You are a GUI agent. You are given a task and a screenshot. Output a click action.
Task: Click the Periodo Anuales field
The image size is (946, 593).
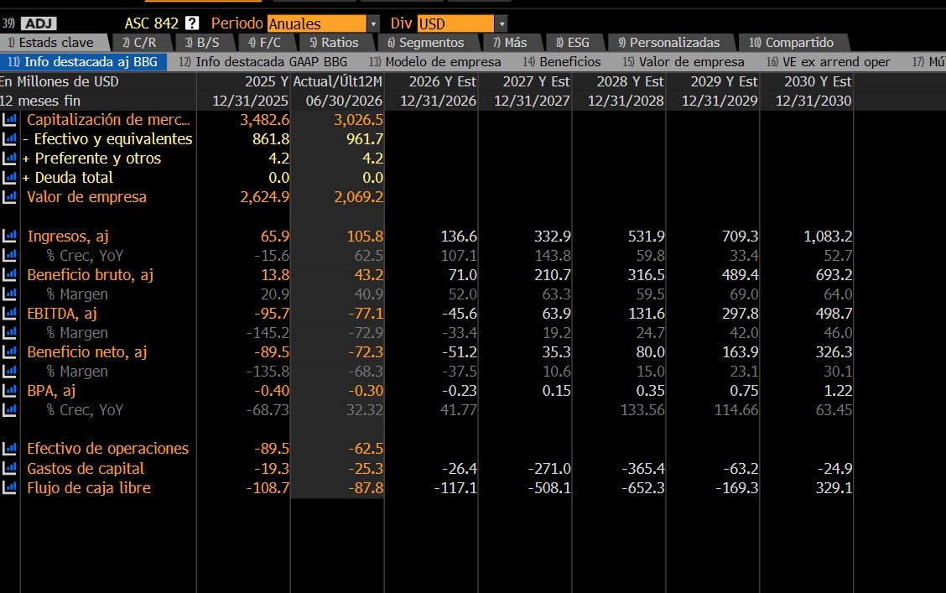tap(317, 23)
